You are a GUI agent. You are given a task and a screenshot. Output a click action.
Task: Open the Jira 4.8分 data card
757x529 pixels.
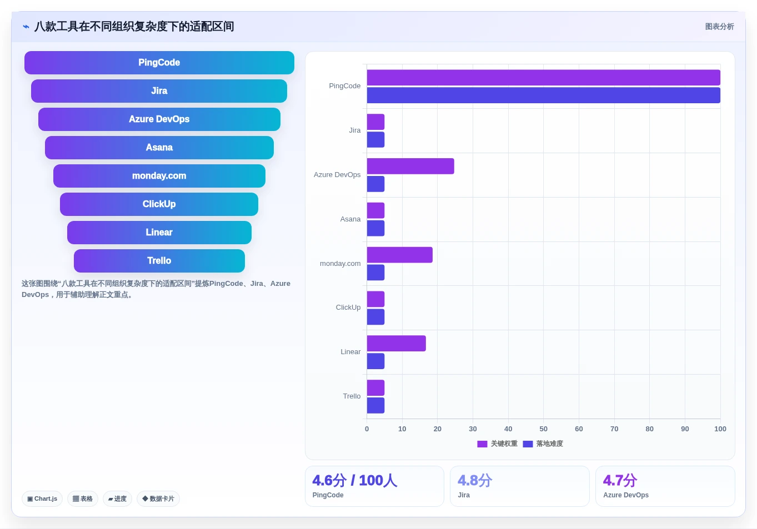coord(520,486)
